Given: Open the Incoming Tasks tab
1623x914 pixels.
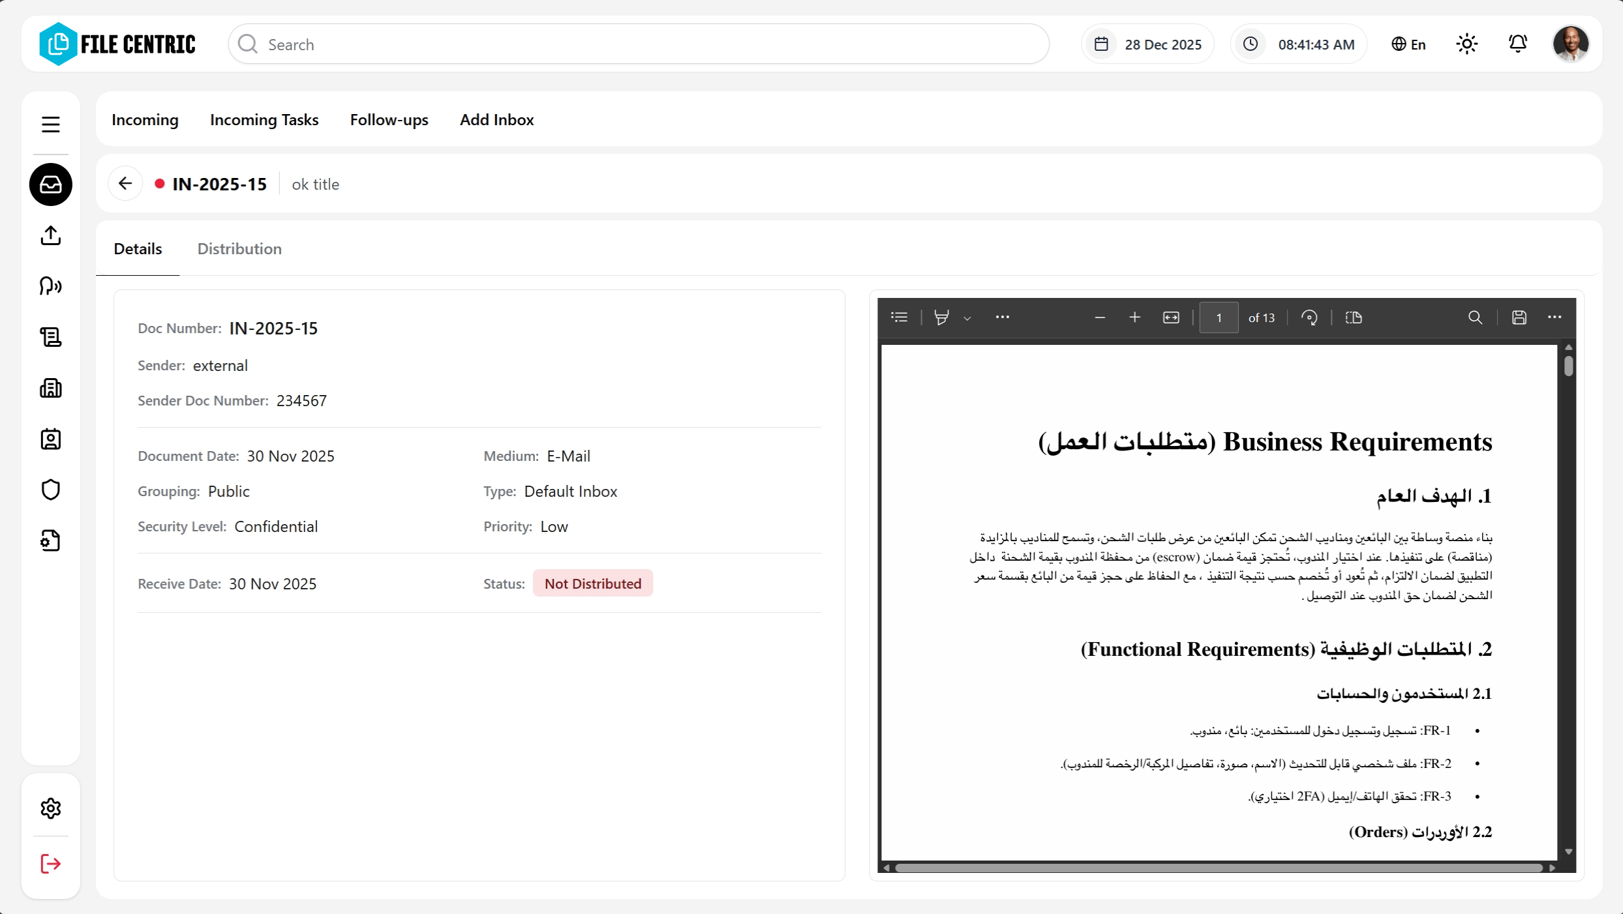Looking at the screenshot, I should point(264,119).
